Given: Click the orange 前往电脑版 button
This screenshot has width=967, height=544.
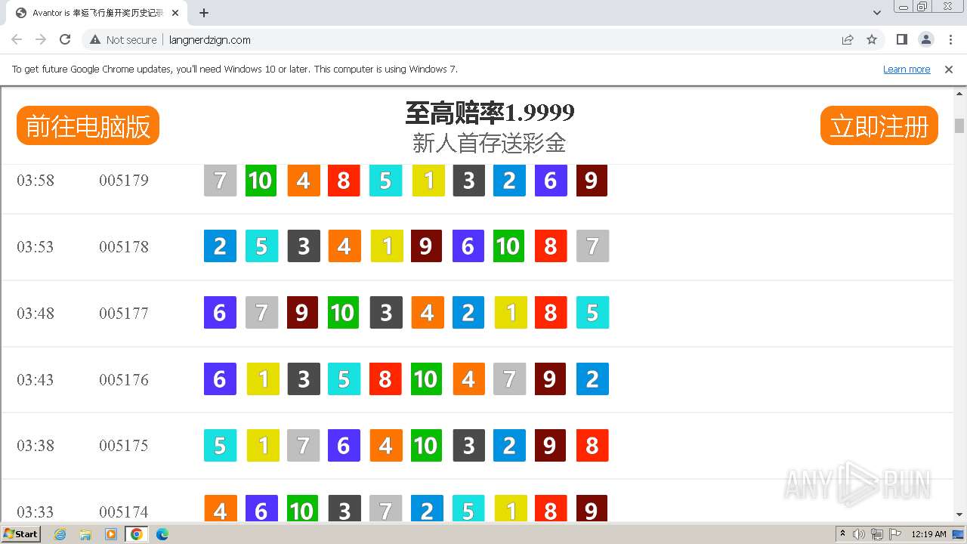Looking at the screenshot, I should pyautogui.click(x=88, y=125).
